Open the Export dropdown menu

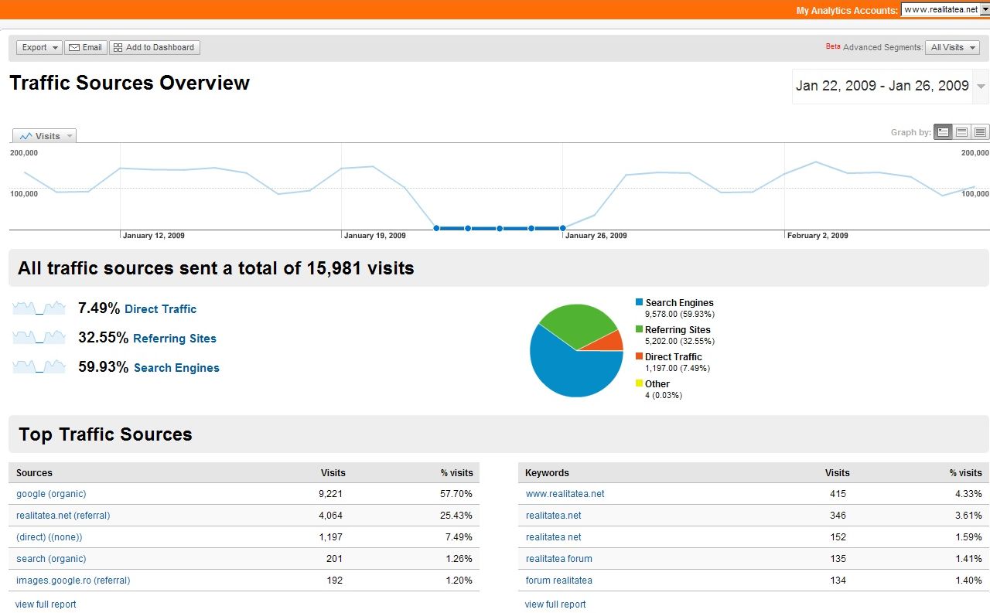pyautogui.click(x=39, y=47)
